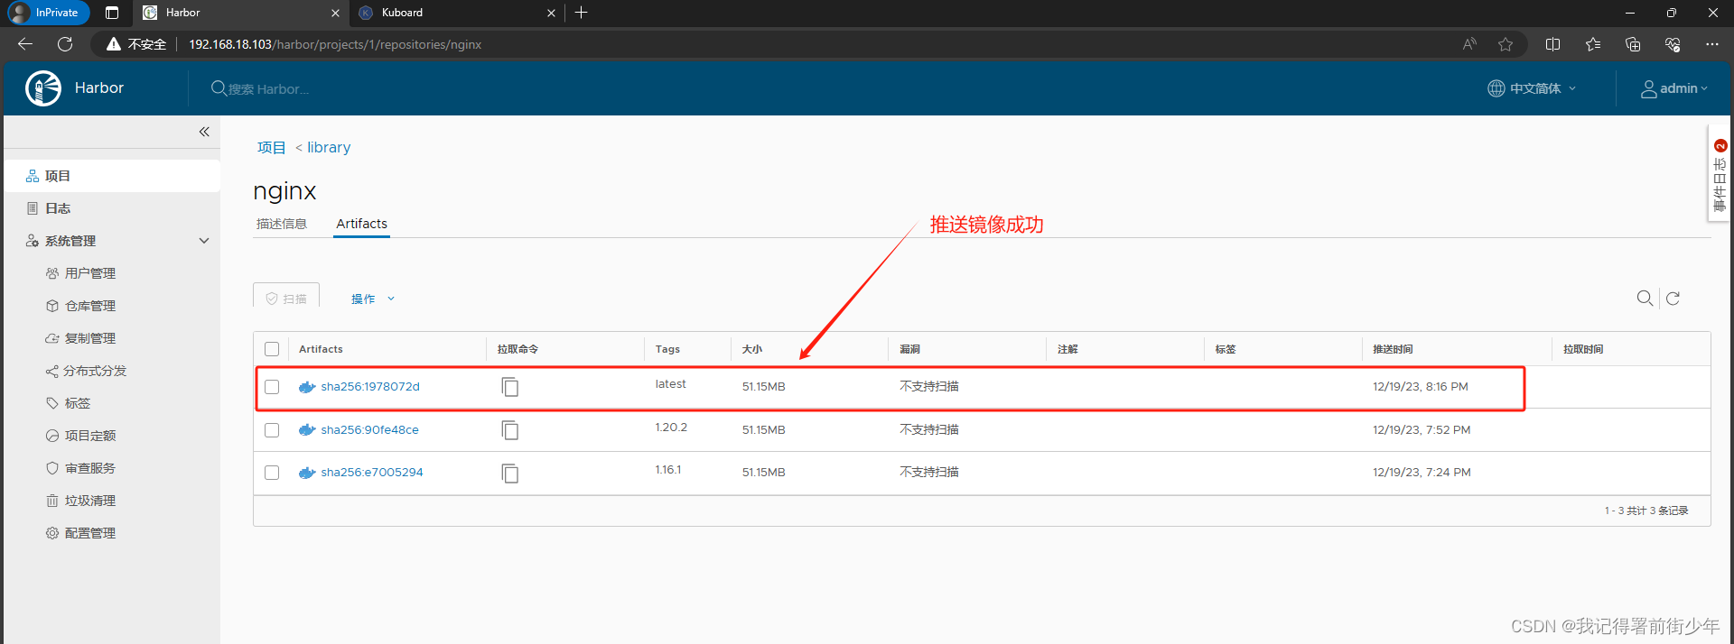Screen dimensions: 1734x644
Task: Open the sha256:1978072d artifact link
Action: 370,387
